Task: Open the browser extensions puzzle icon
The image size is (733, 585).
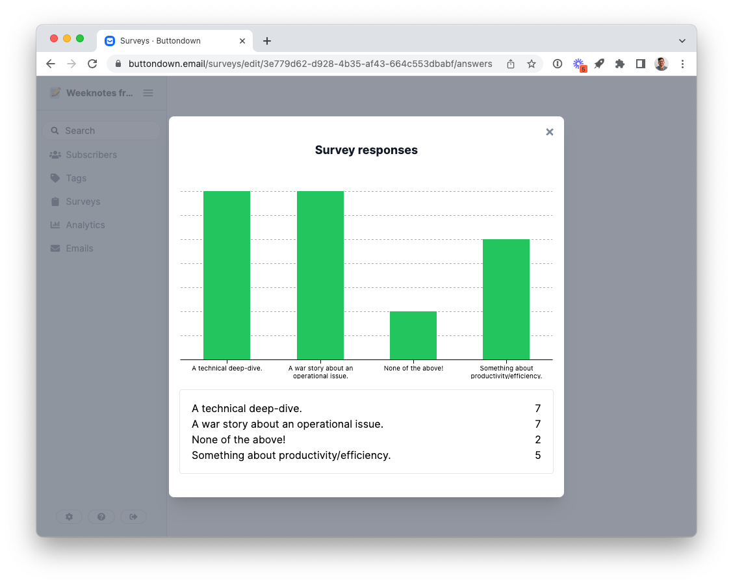Action: (x=619, y=64)
